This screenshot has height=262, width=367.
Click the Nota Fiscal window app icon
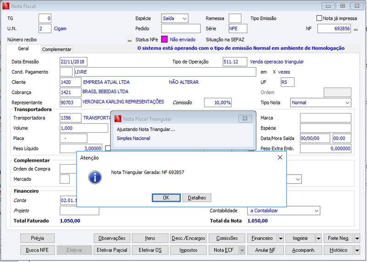tap(6, 6)
